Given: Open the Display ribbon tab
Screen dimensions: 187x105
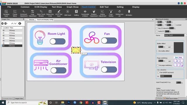Looking at the screenshot, I should pyautogui.click(x=136, y=7).
